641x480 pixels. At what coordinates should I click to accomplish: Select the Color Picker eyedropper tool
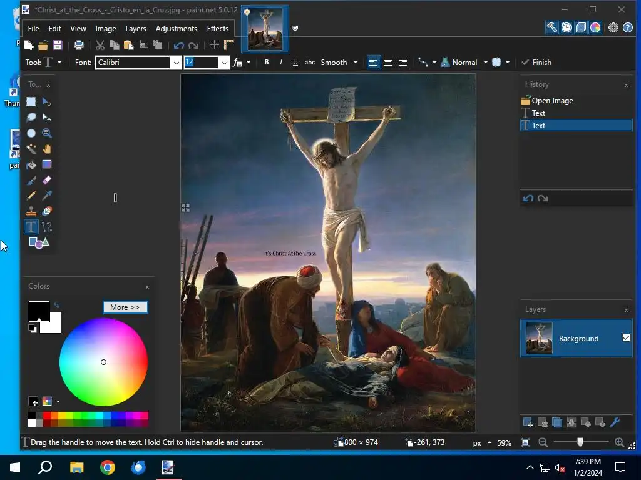coord(46,196)
